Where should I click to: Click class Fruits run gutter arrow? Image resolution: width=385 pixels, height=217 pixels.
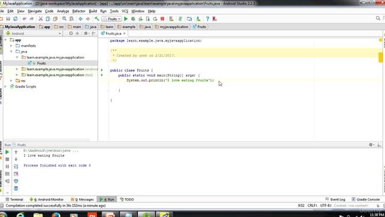(102, 70)
